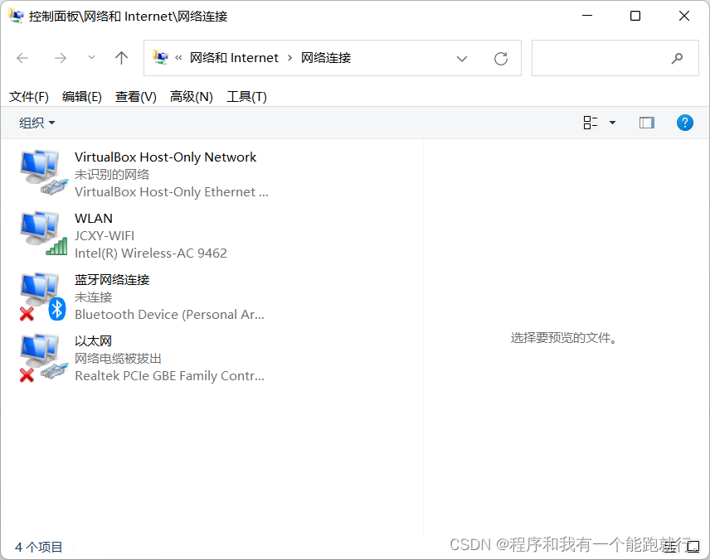The height and width of the screenshot is (560, 710).
Task: Click the 网络和 Internet breadcrumb link
Action: [x=234, y=57]
